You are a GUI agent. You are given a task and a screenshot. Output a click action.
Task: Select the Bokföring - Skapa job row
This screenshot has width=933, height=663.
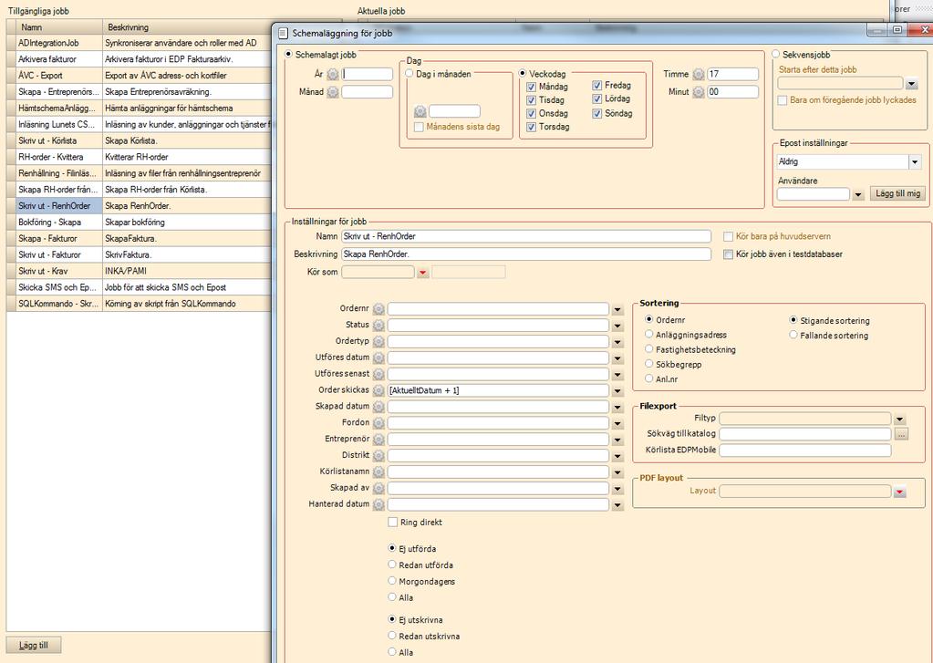tap(139, 222)
